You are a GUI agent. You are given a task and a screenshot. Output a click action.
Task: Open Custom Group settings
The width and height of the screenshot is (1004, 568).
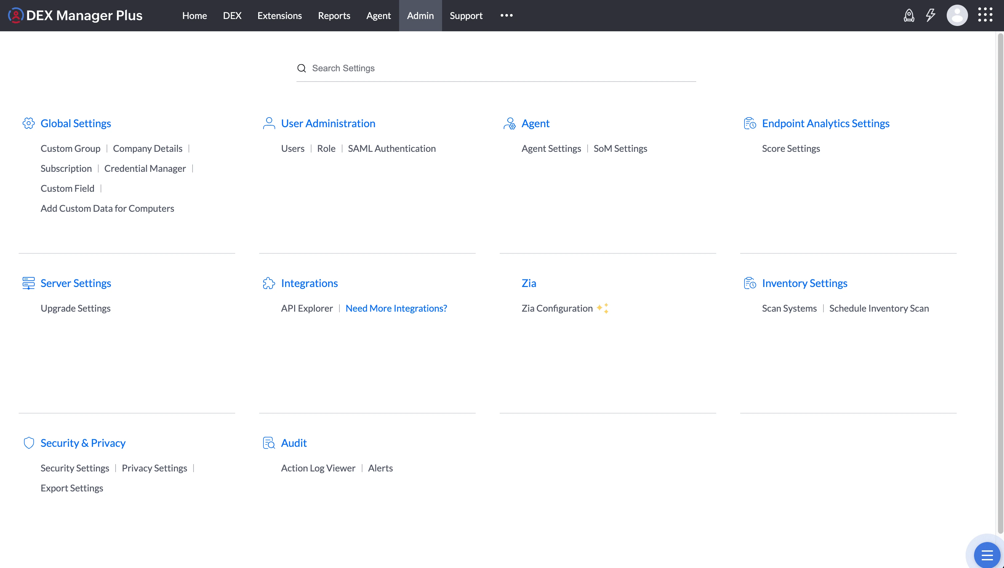[x=70, y=148]
